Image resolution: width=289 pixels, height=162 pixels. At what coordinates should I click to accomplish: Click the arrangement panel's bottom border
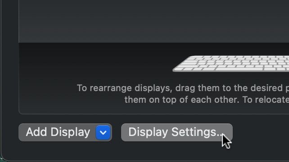tap(154, 114)
